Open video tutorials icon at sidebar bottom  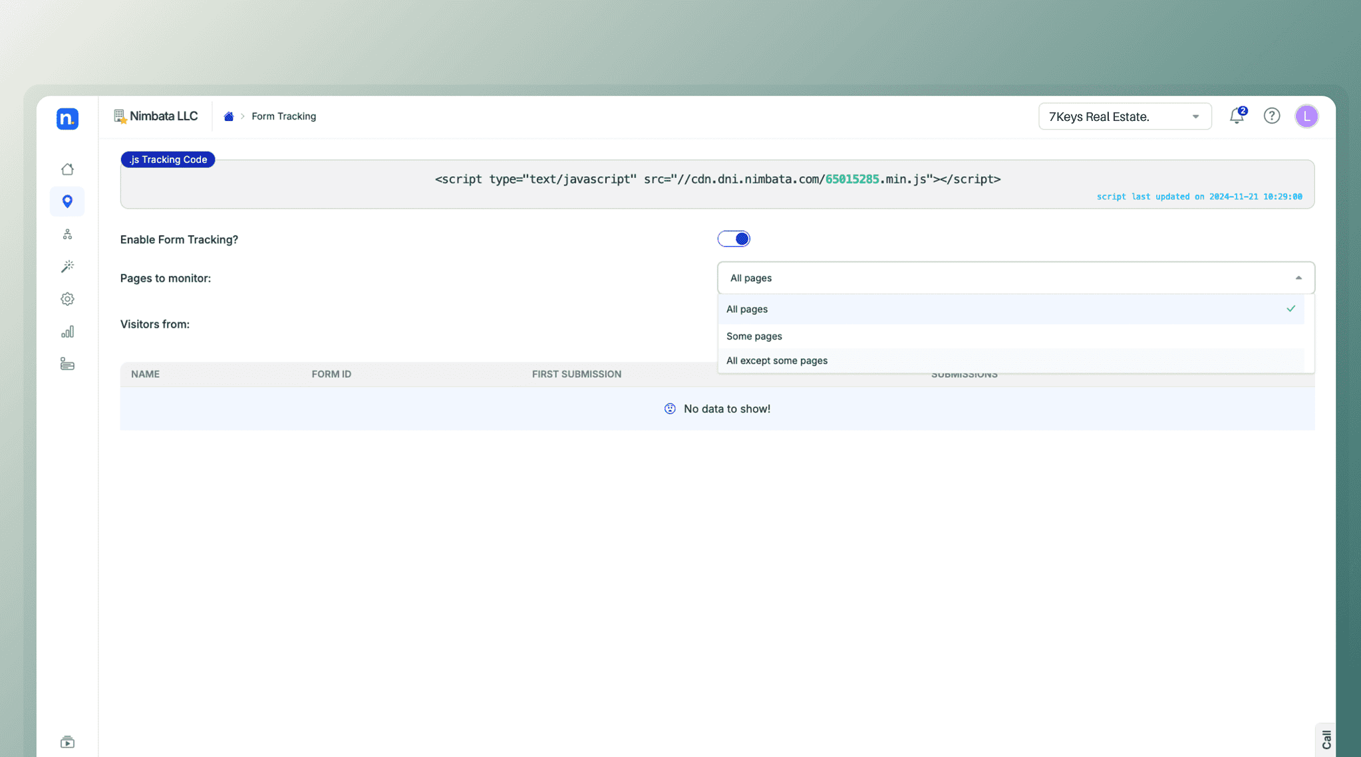click(x=67, y=741)
